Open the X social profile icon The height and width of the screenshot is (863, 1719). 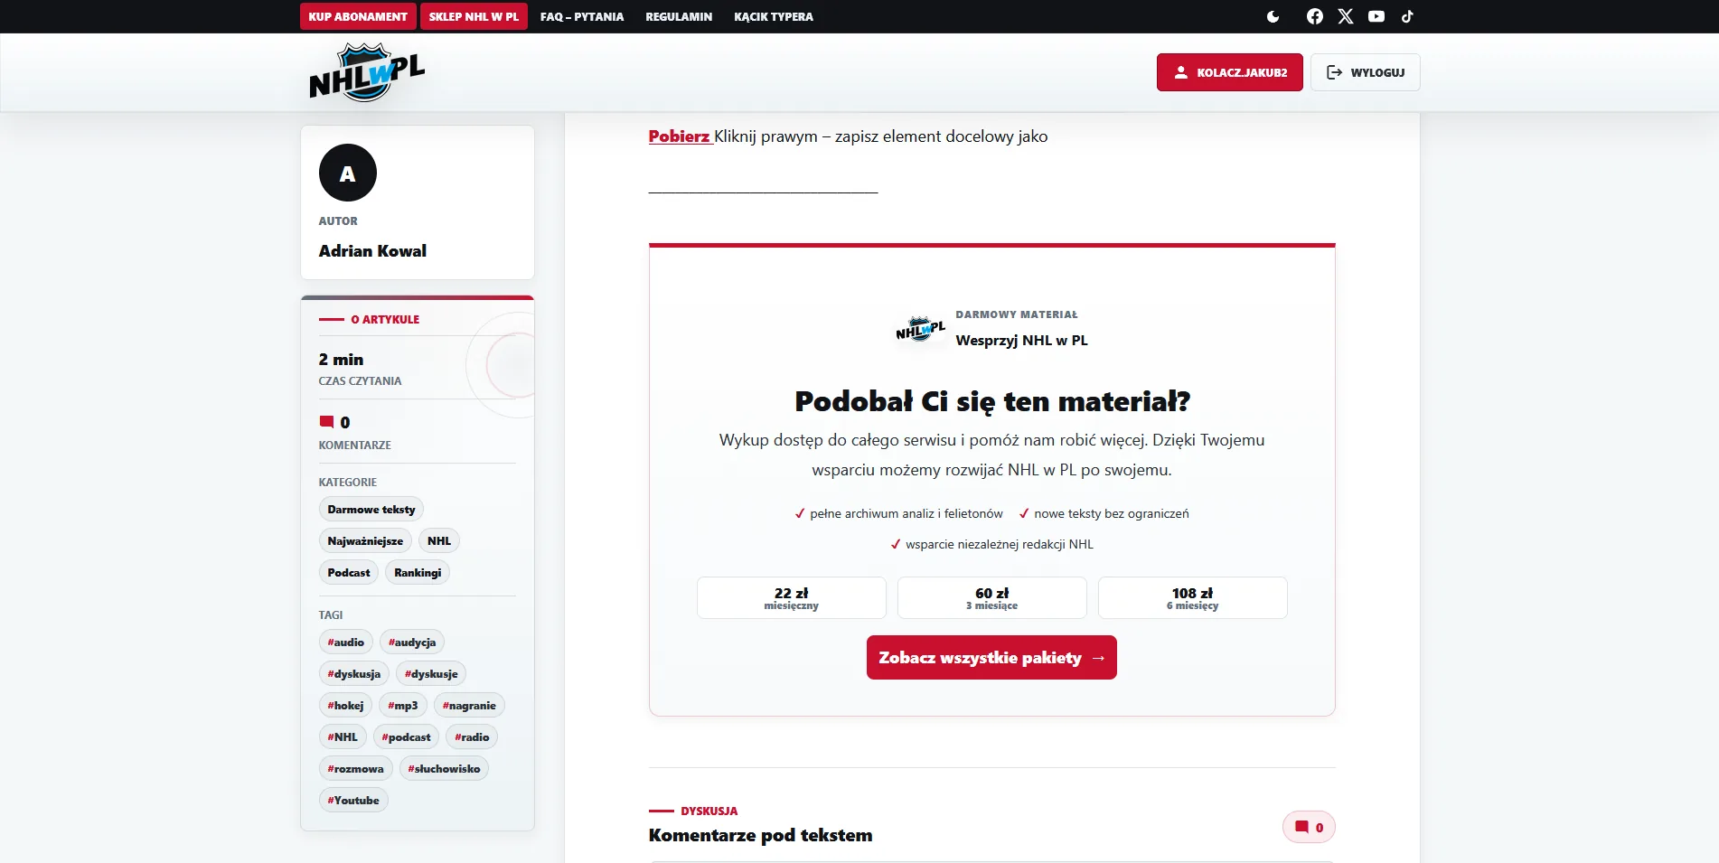[1346, 16]
